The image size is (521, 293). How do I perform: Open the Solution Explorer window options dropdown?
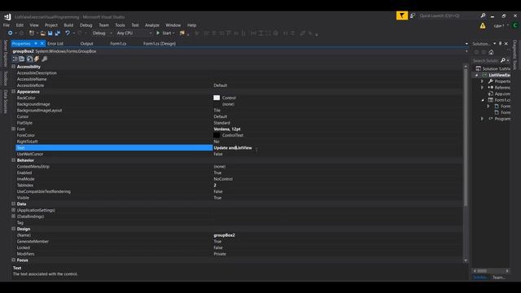(x=494, y=43)
